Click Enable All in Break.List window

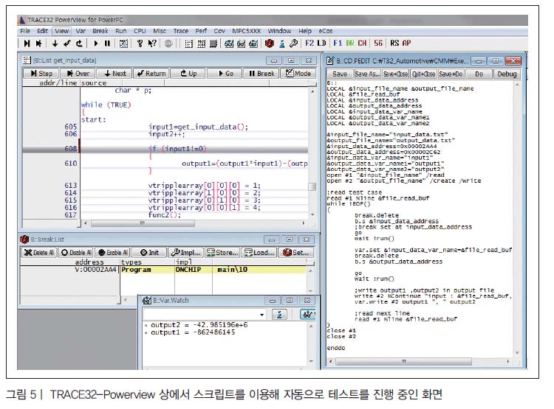click(112, 253)
